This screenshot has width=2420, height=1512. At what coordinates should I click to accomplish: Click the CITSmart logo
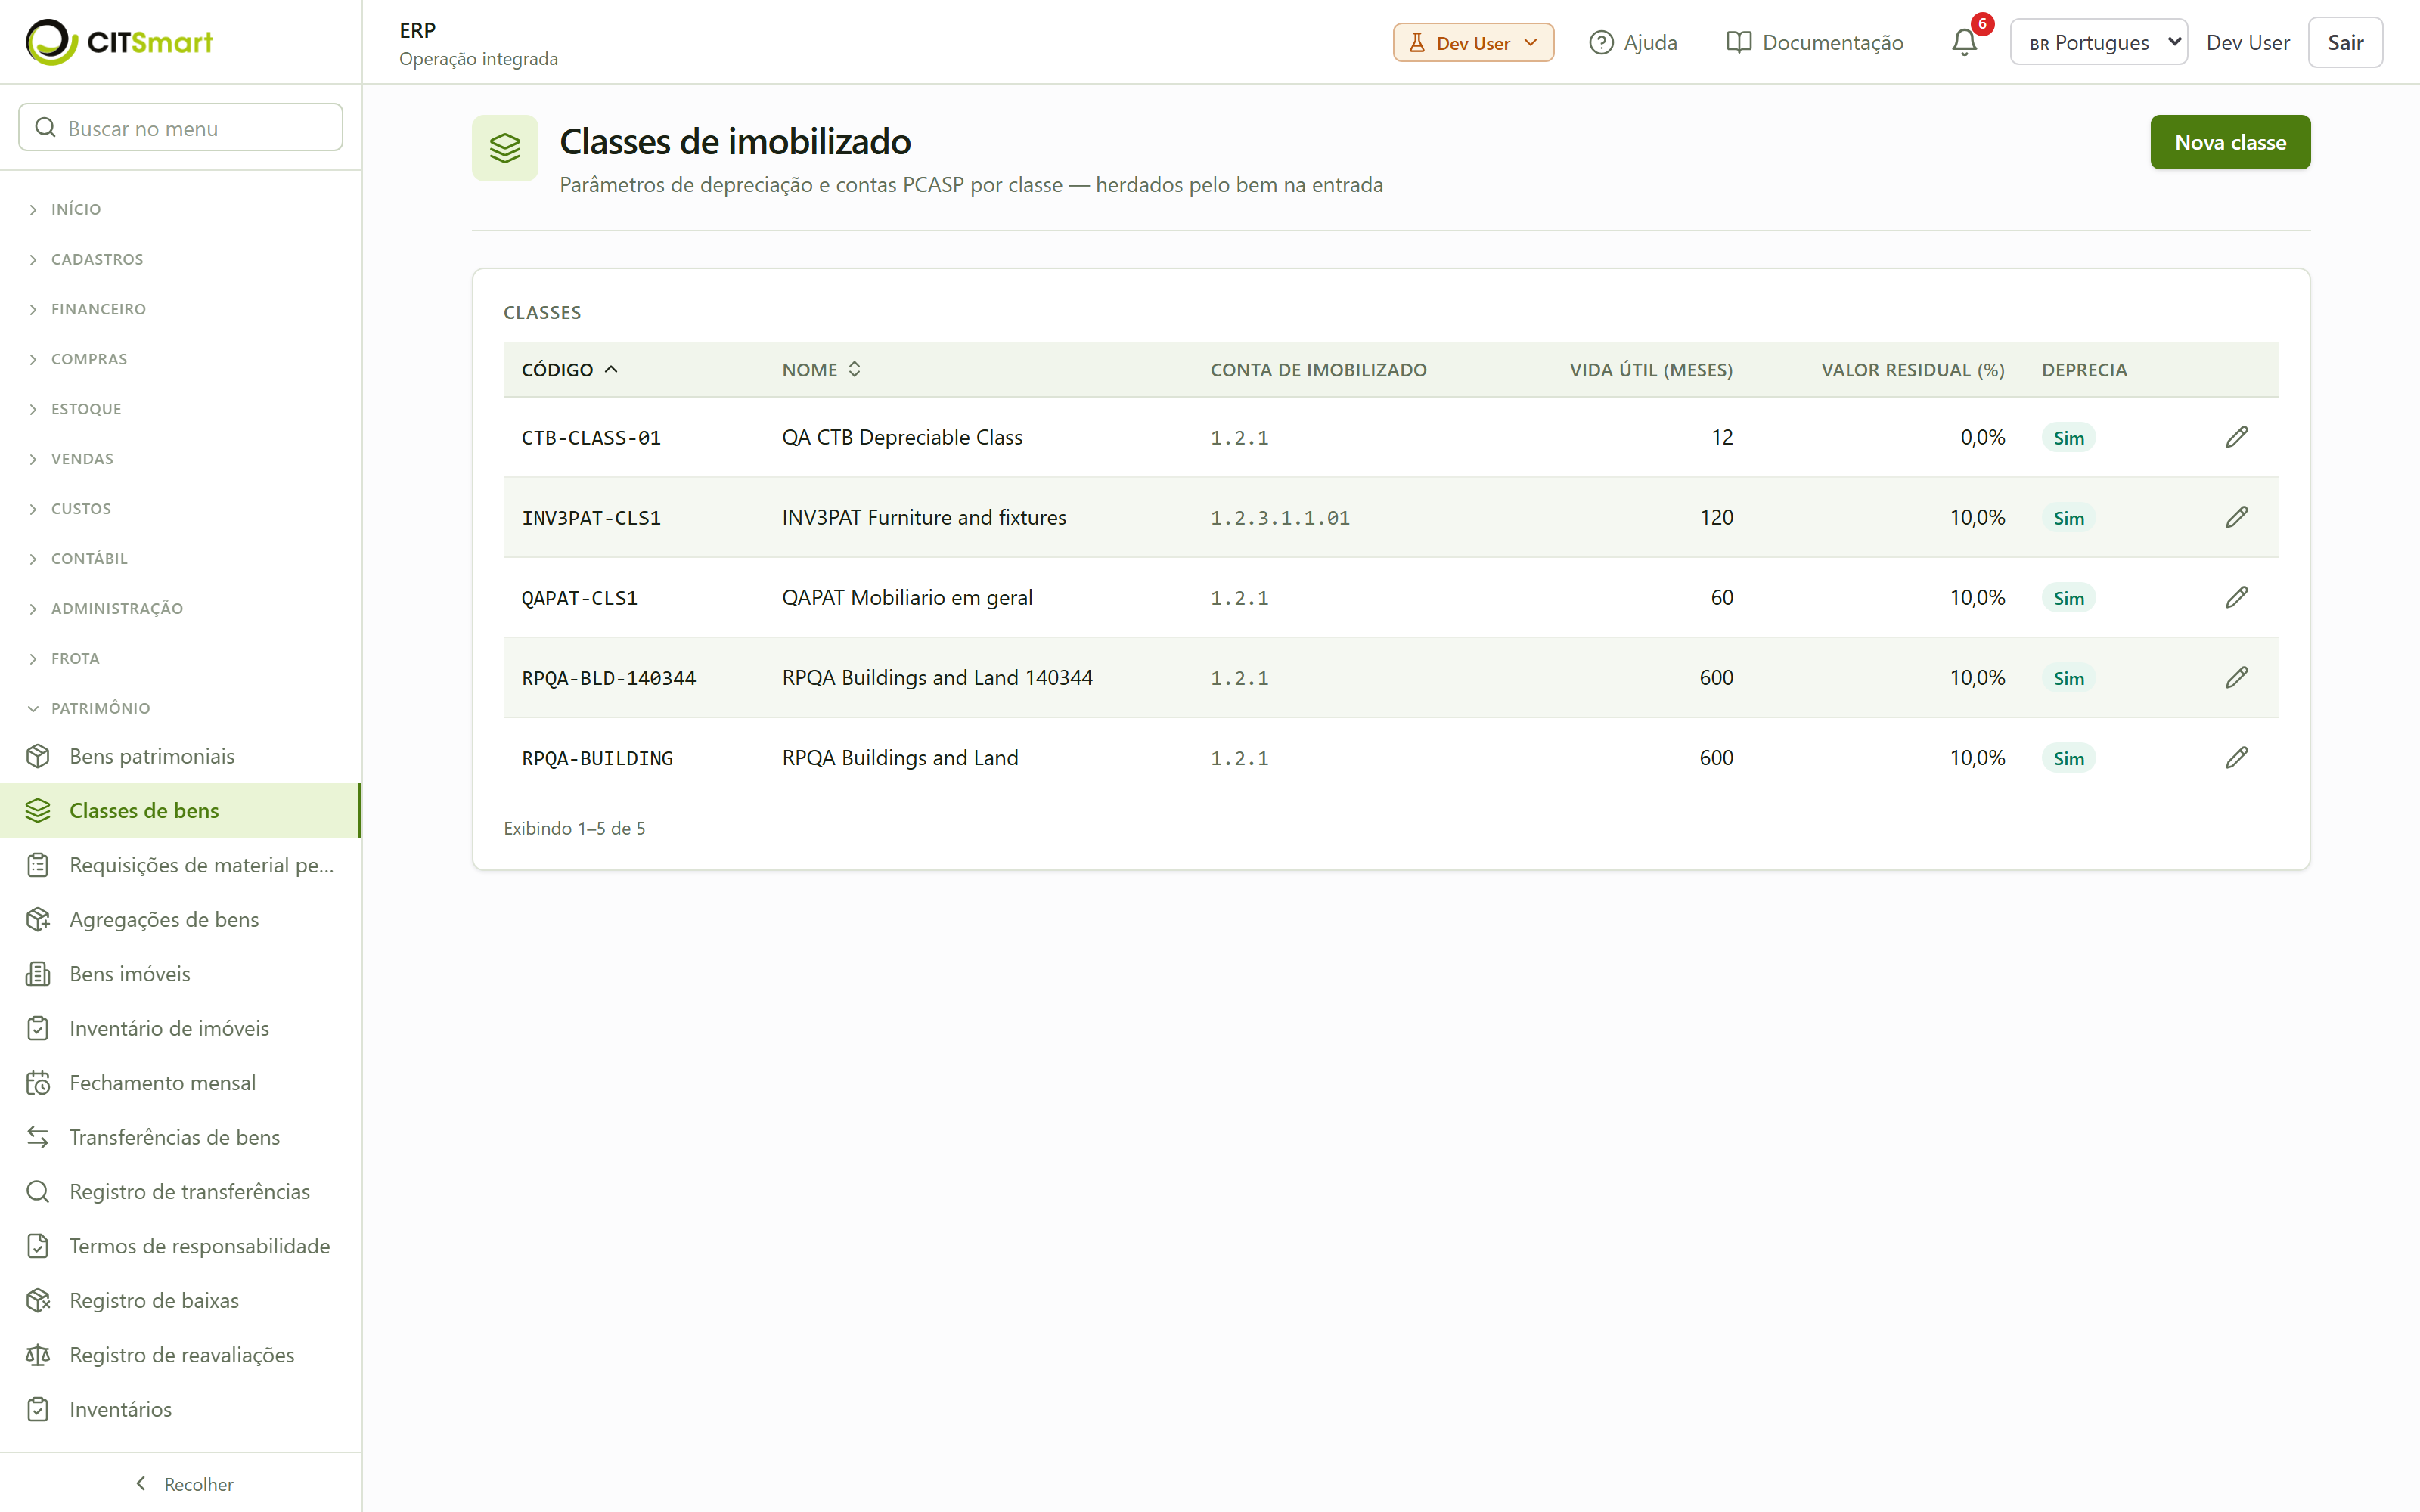coord(119,41)
